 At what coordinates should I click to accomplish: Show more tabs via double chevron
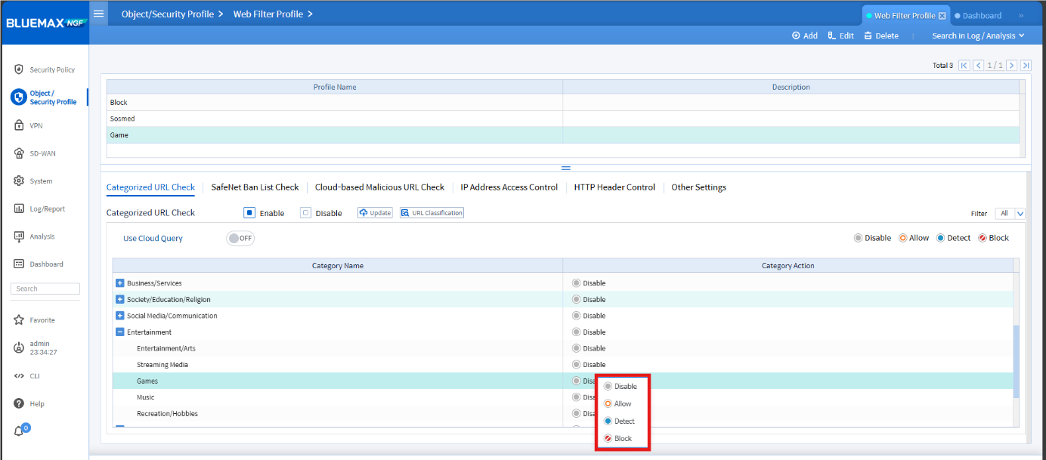[x=1021, y=16]
